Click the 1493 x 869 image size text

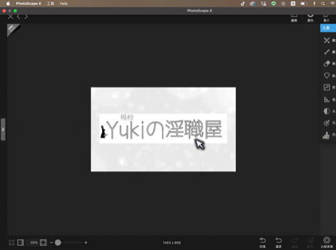(172, 243)
